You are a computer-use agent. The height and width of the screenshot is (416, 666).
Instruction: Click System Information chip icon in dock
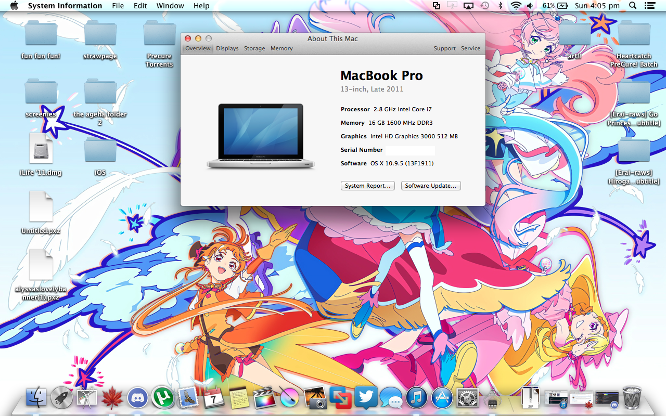[x=492, y=399]
